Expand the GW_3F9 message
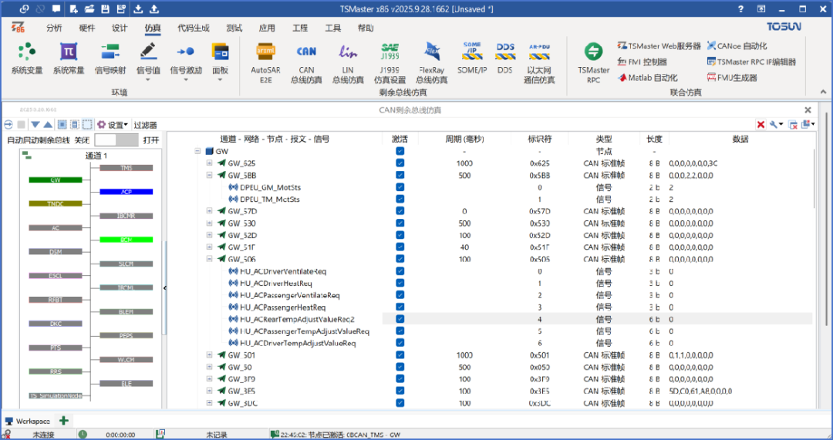The height and width of the screenshot is (440, 833). tap(209, 379)
